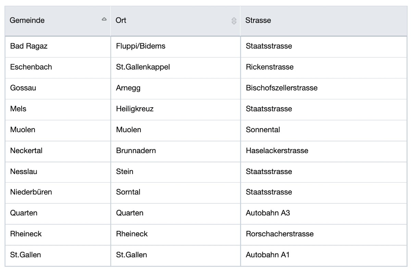Viewport: 411px width, 274px height.
Task: Click the Rickenstrasse cell
Action: click(270, 67)
